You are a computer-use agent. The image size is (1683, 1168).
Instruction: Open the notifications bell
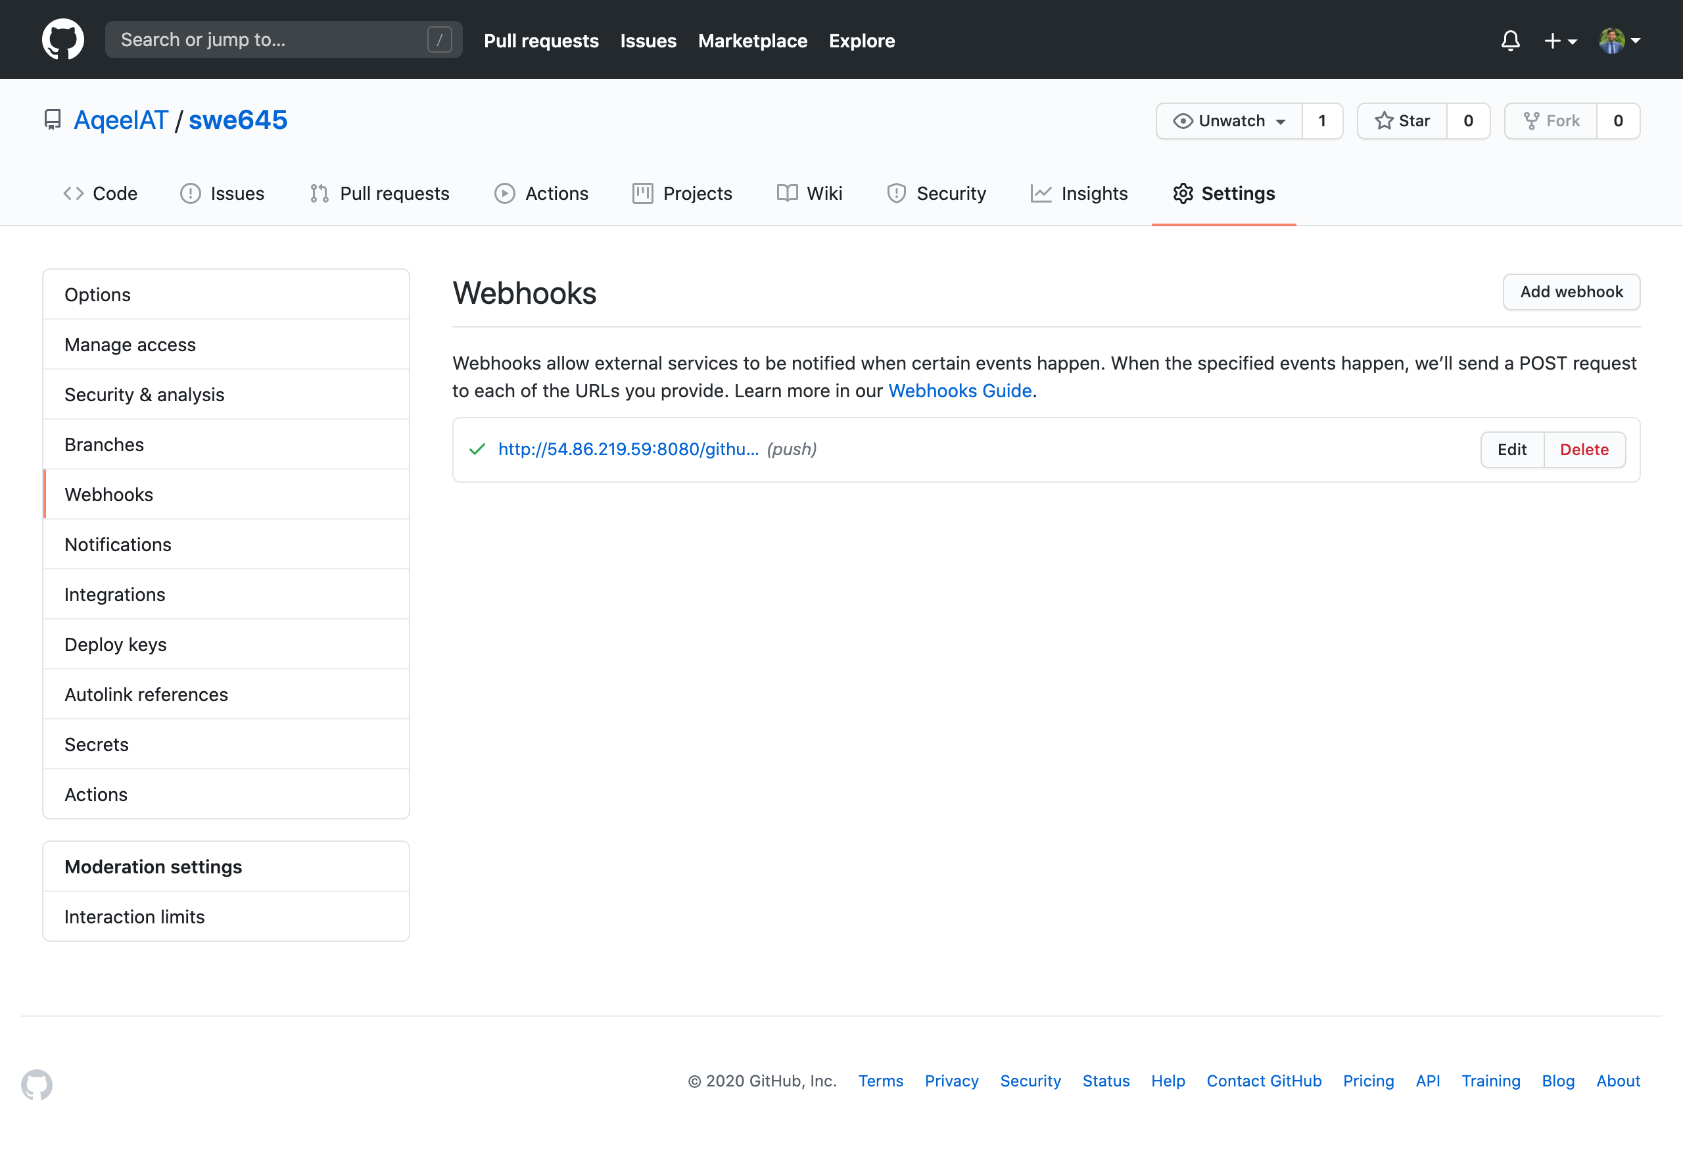tap(1510, 40)
